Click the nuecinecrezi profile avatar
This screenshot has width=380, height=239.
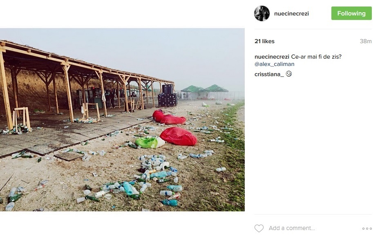pos(262,13)
